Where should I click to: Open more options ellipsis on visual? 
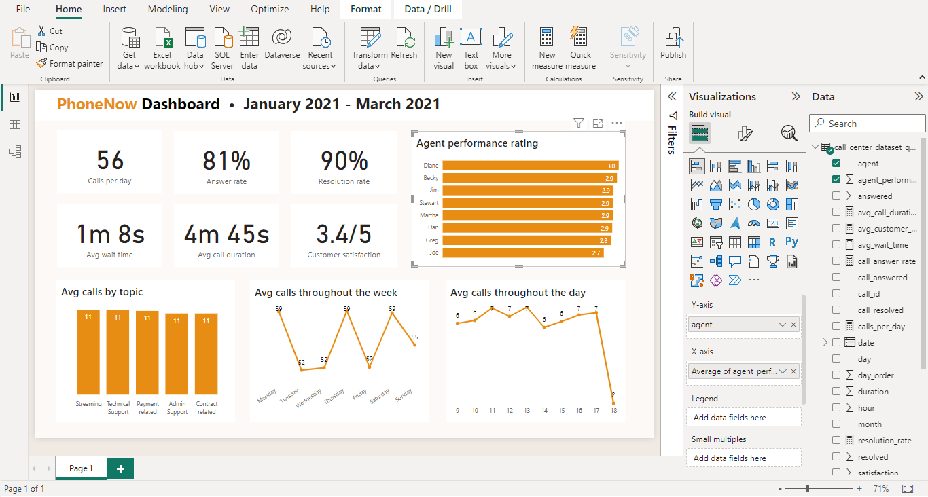617,123
